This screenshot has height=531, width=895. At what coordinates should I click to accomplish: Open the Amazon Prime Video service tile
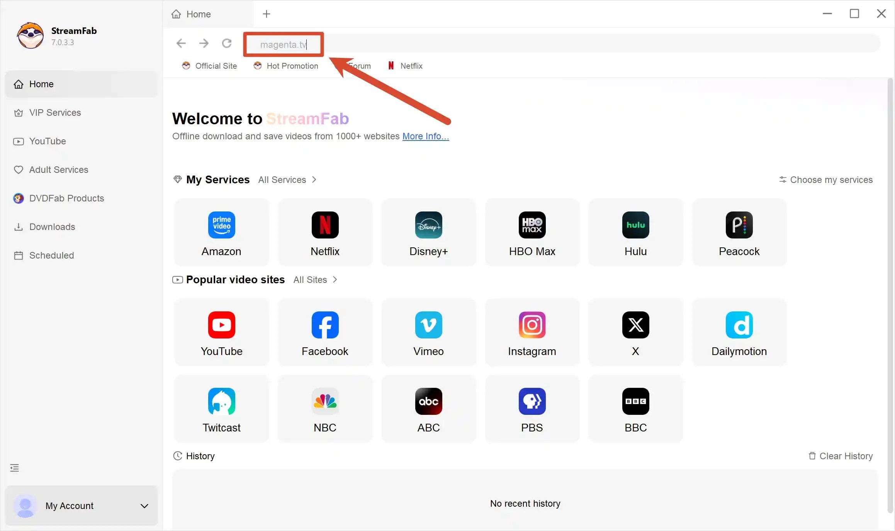[221, 232]
